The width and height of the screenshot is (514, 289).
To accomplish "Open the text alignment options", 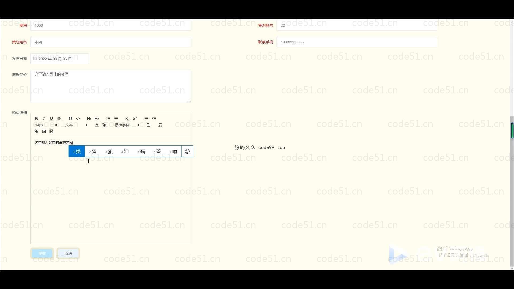I will (x=149, y=125).
